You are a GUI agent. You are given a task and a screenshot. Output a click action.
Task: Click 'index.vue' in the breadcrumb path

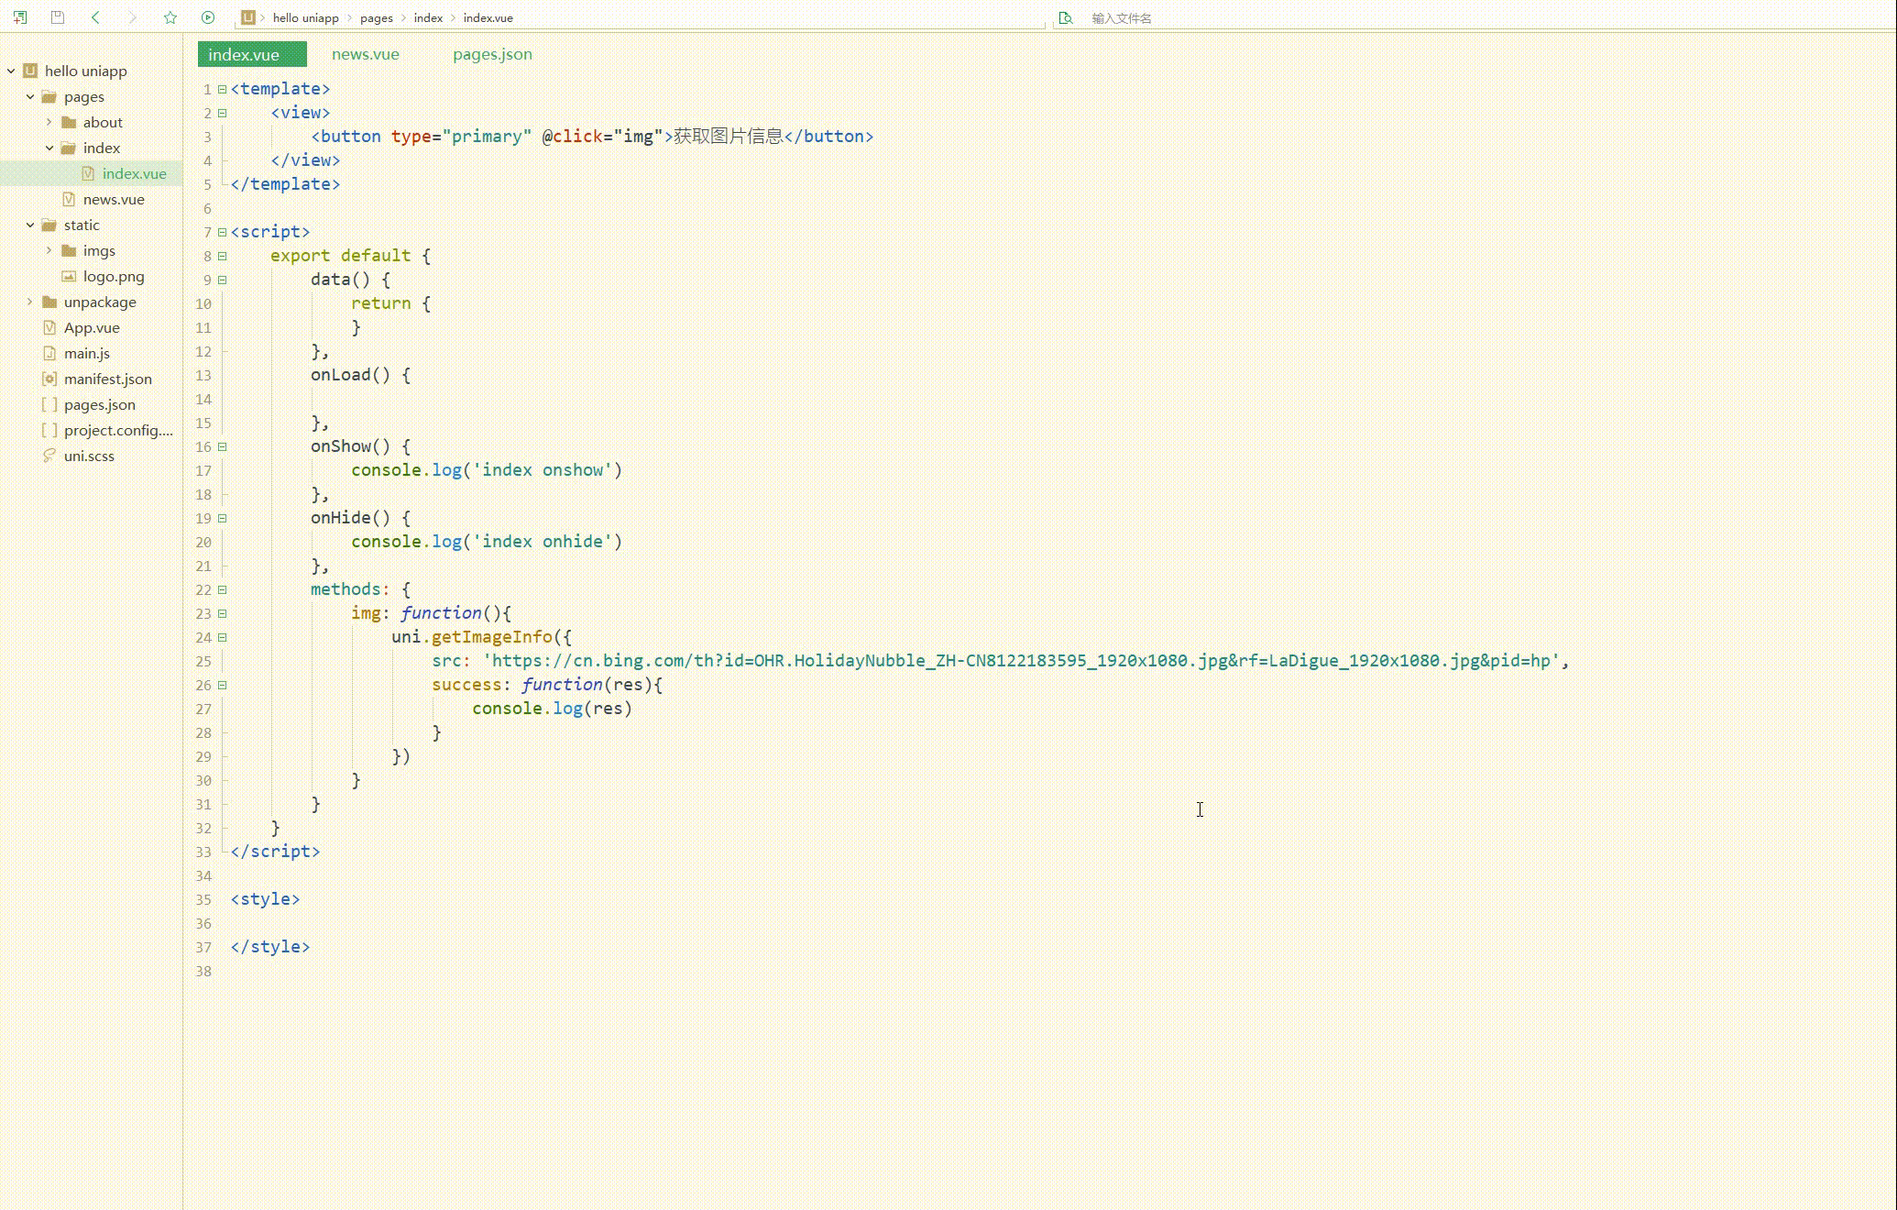pyautogui.click(x=488, y=17)
